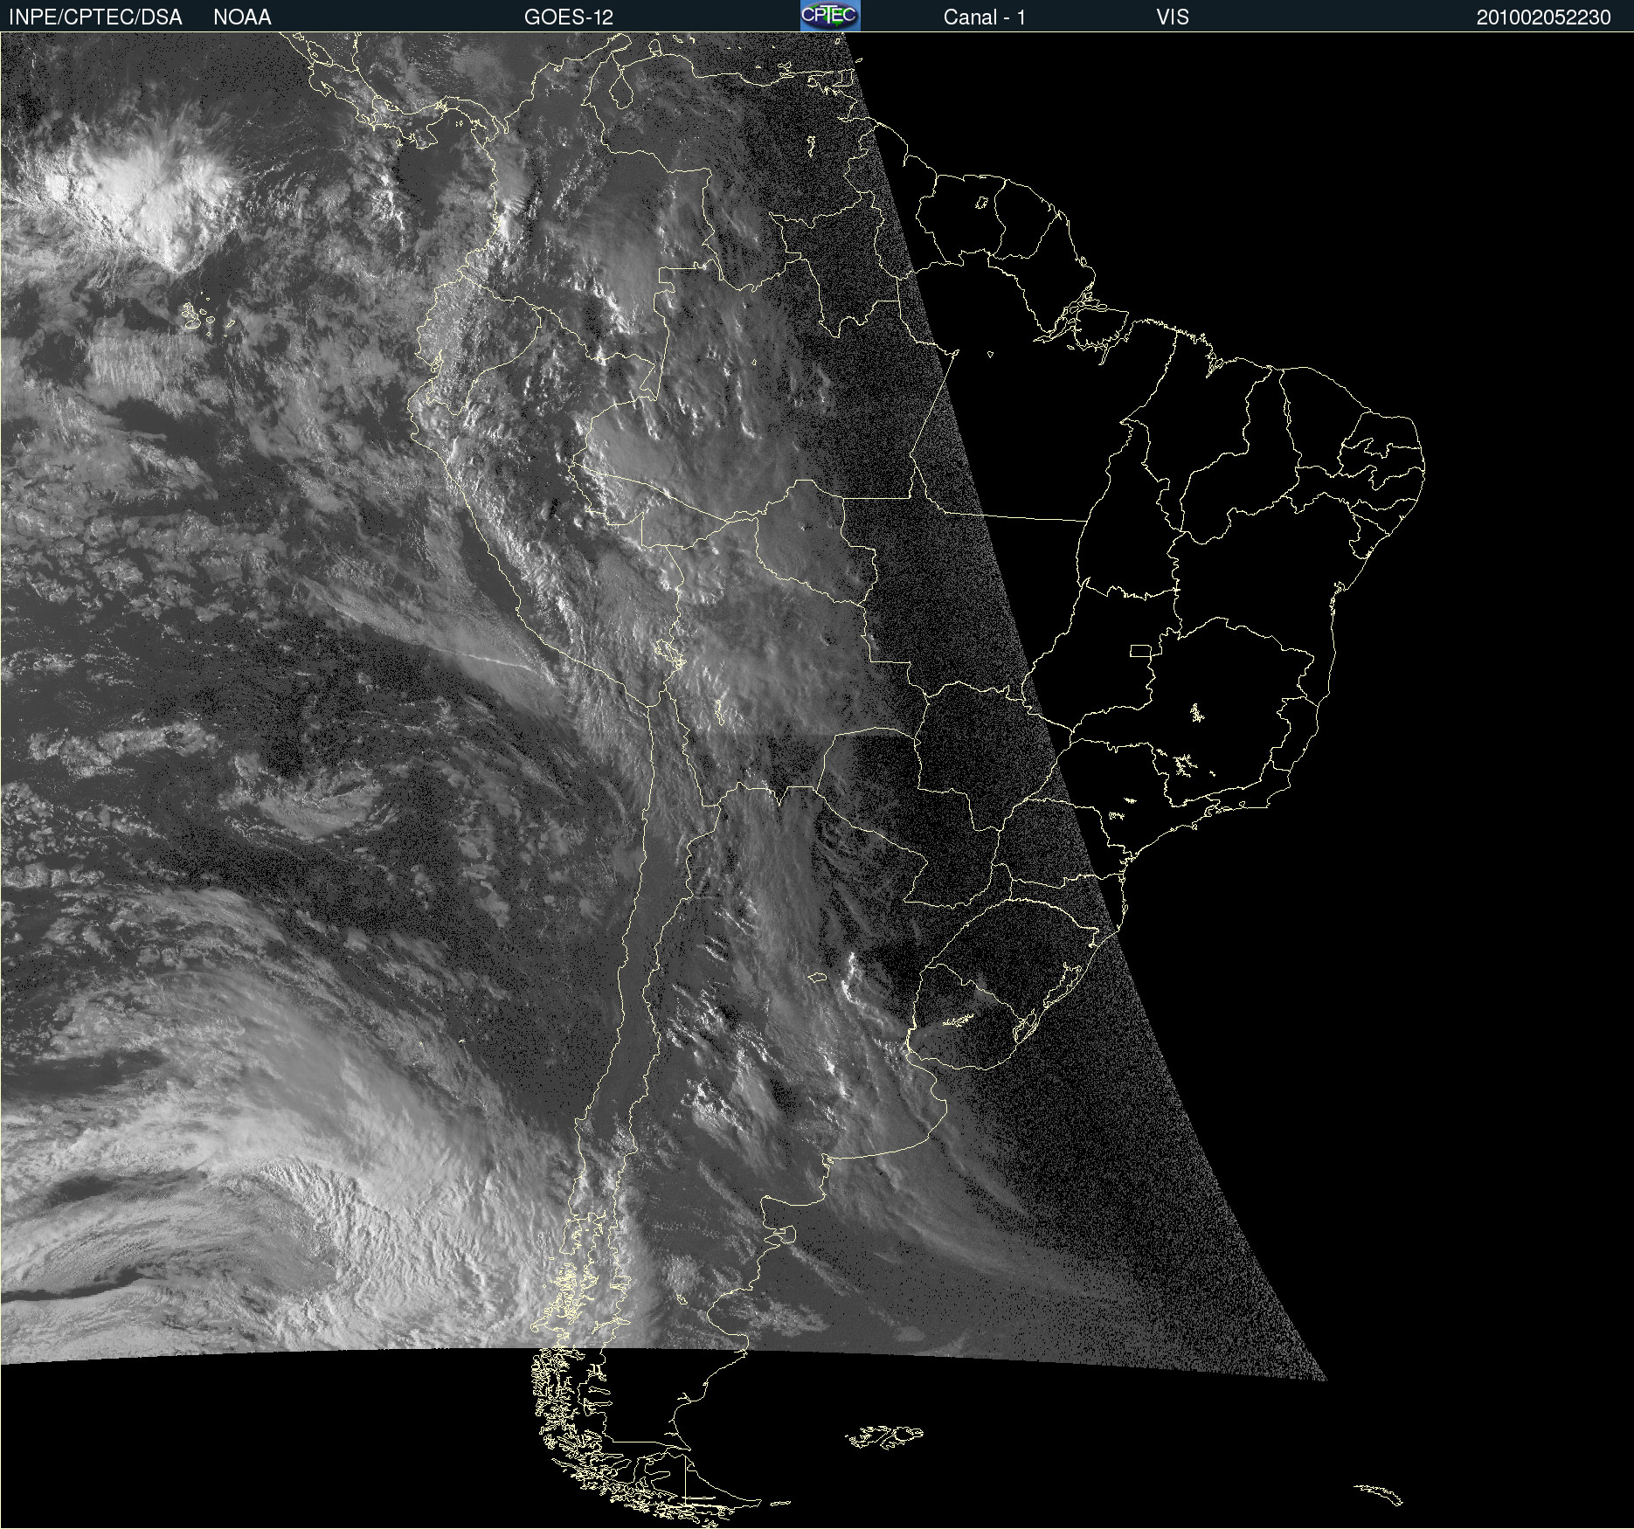Click the VIS label in header
This screenshot has height=1529, width=1634.
tap(1173, 17)
